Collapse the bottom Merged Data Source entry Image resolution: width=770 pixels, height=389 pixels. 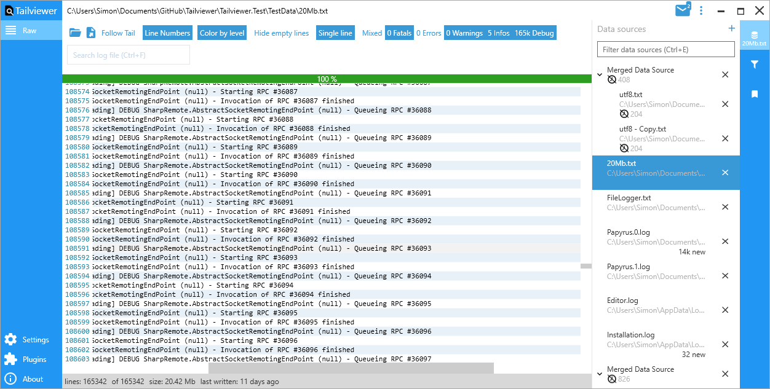click(599, 373)
